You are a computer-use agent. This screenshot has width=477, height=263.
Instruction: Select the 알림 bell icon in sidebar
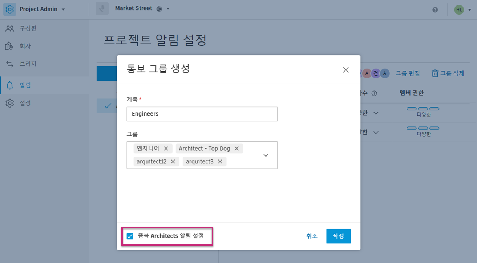[x=10, y=85]
